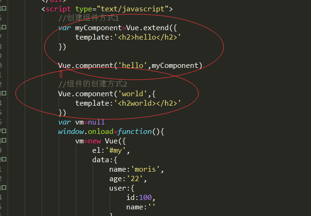Click the template string '<h2world></h2>'
The width and height of the screenshot is (311, 216).
[x=147, y=103]
